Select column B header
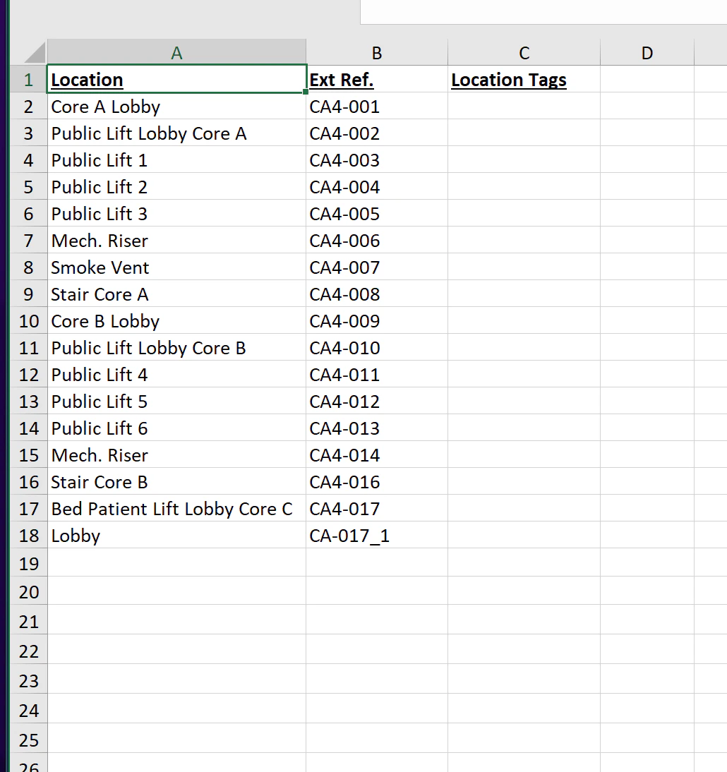 pos(377,52)
